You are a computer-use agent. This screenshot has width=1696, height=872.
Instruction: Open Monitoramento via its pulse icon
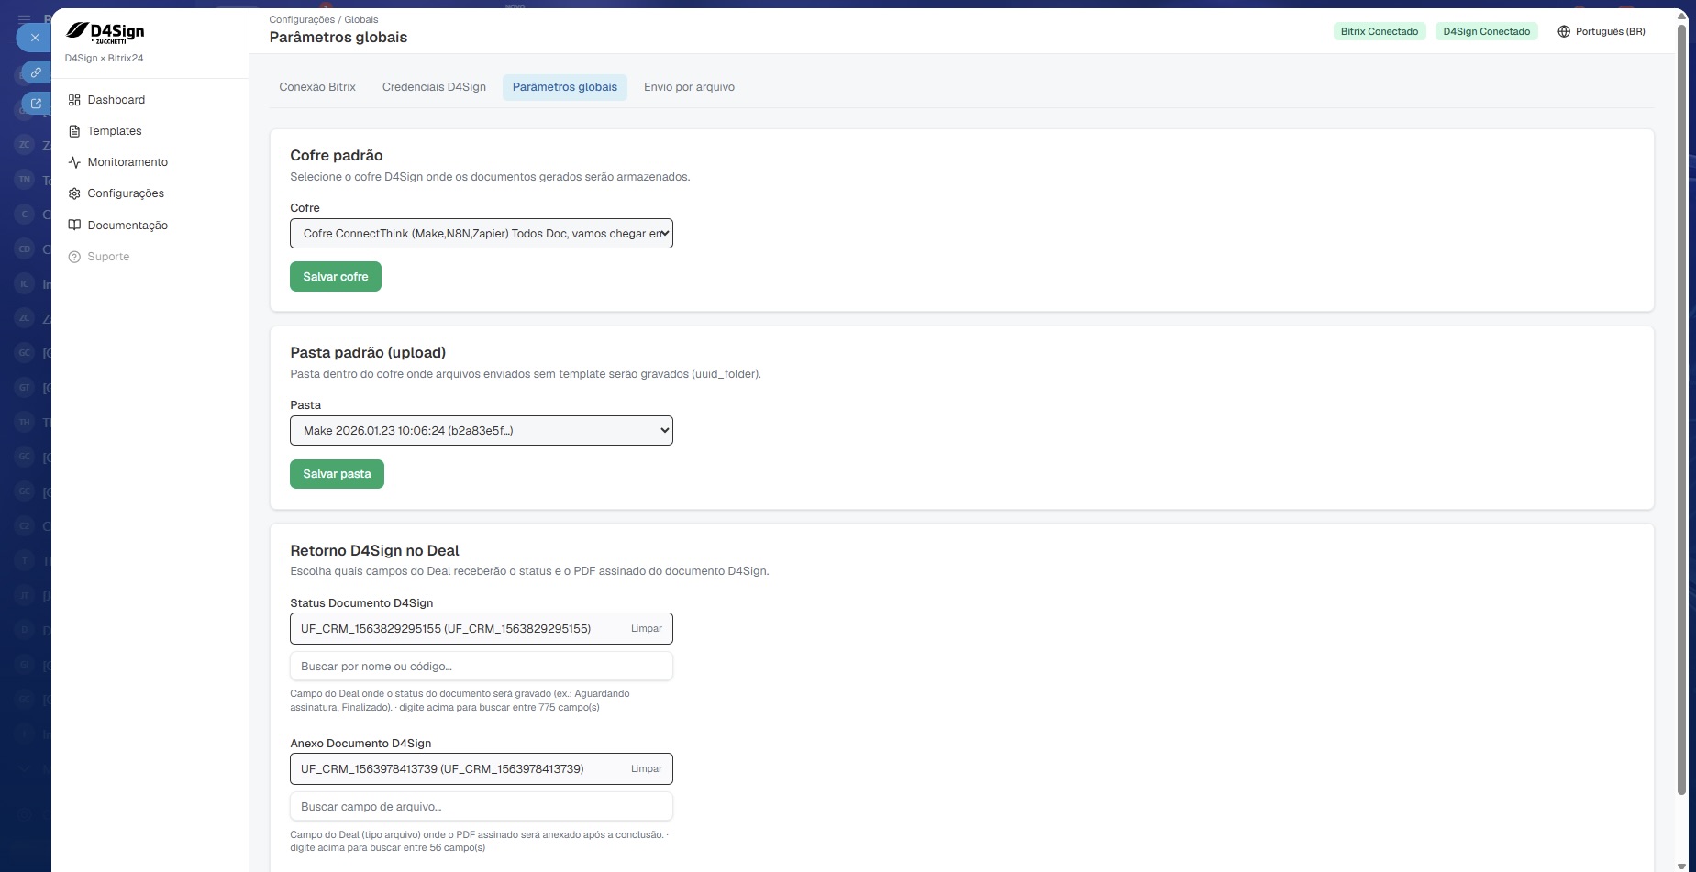pyautogui.click(x=74, y=162)
